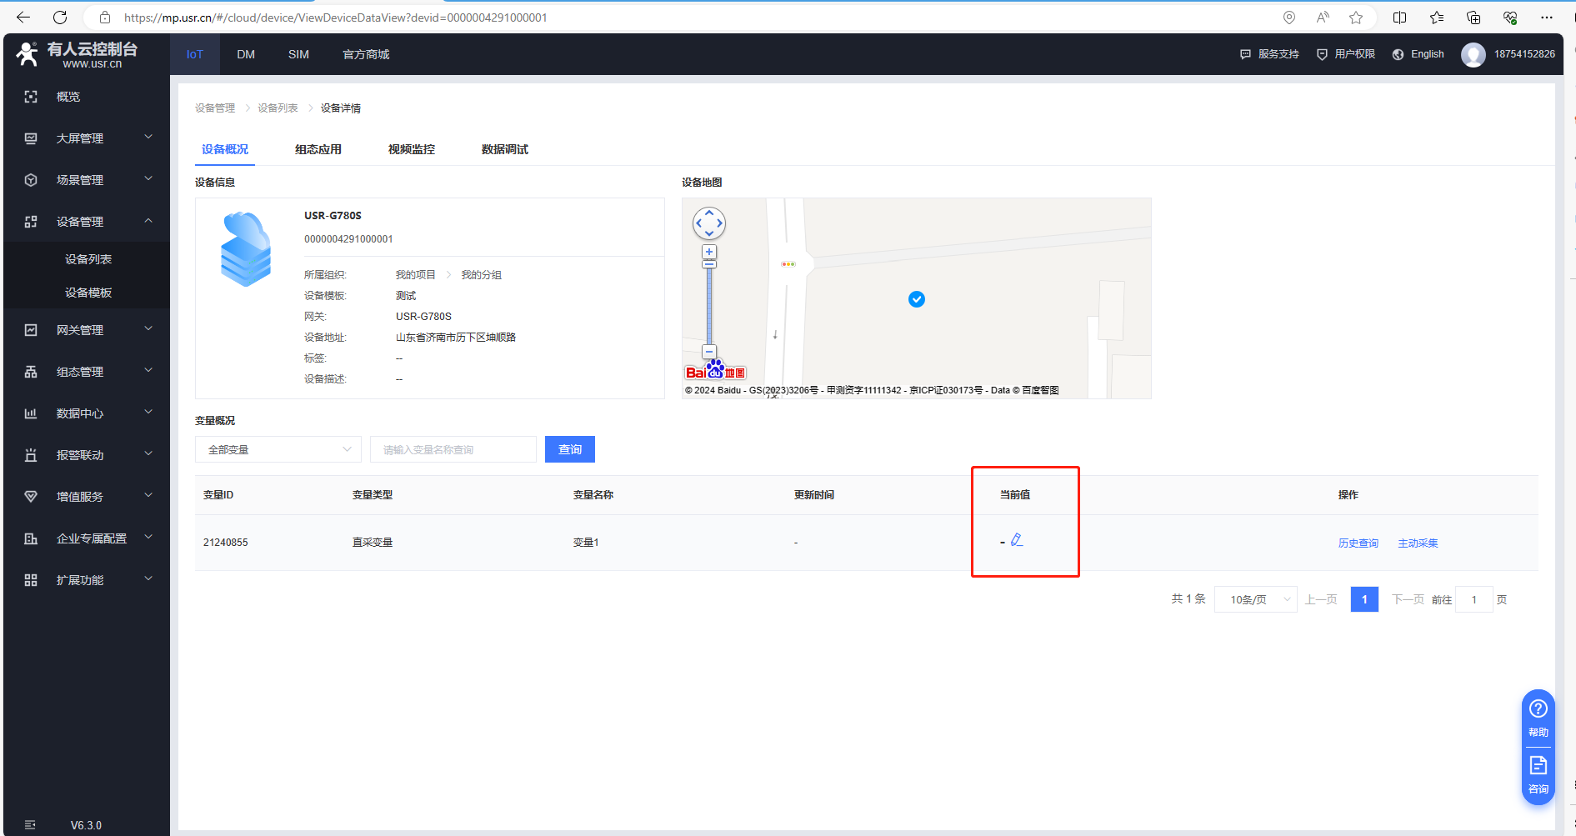This screenshot has height=836, width=1576.
Task: Open 历史查询 link for 变量1
Action: pyautogui.click(x=1358, y=543)
